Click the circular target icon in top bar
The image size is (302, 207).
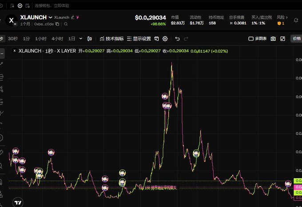click(20, 6)
